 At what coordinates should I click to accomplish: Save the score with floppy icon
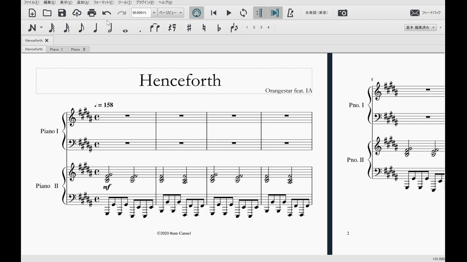click(x=62, y=13)
